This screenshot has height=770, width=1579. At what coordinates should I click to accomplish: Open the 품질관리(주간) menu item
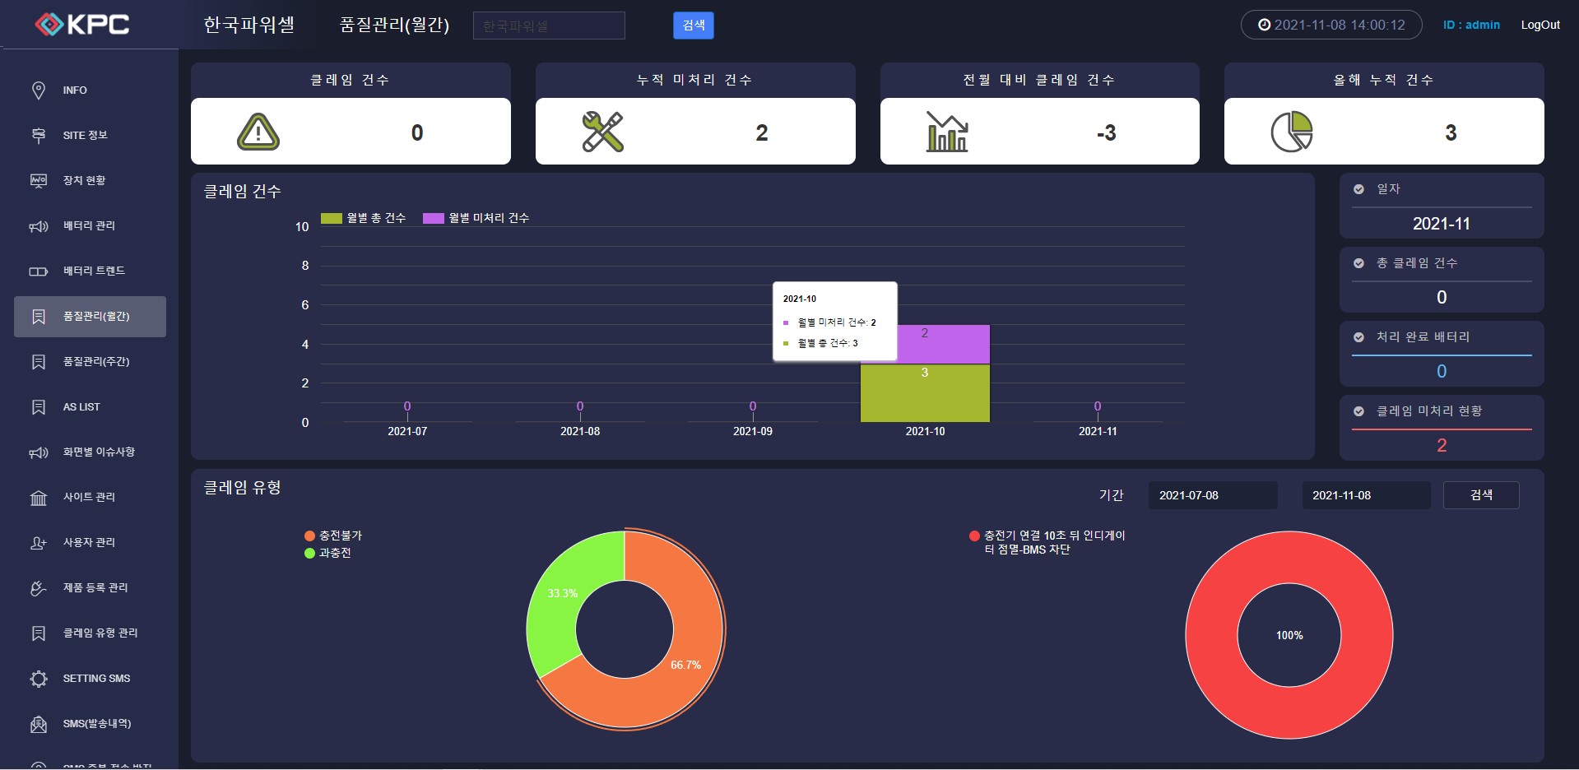(95, 362)
